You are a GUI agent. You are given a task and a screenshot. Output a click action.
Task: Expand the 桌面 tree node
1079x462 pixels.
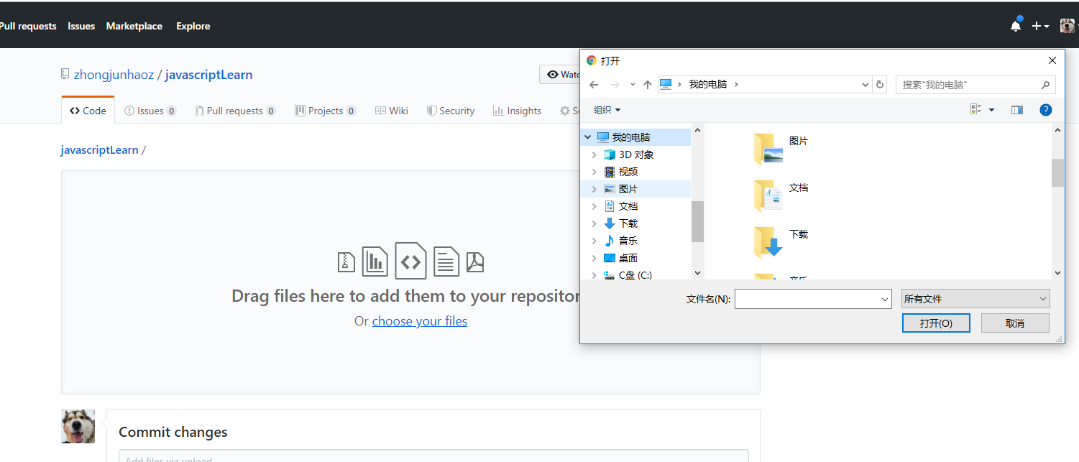[594, 258]
